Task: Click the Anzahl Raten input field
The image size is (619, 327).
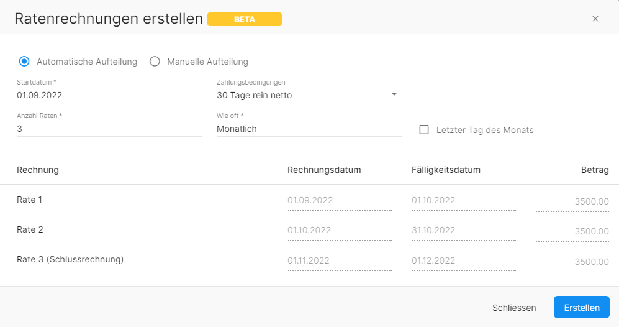Action: click(109, 129)
